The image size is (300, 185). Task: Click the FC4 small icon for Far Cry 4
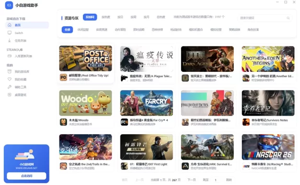click(125, 122)
